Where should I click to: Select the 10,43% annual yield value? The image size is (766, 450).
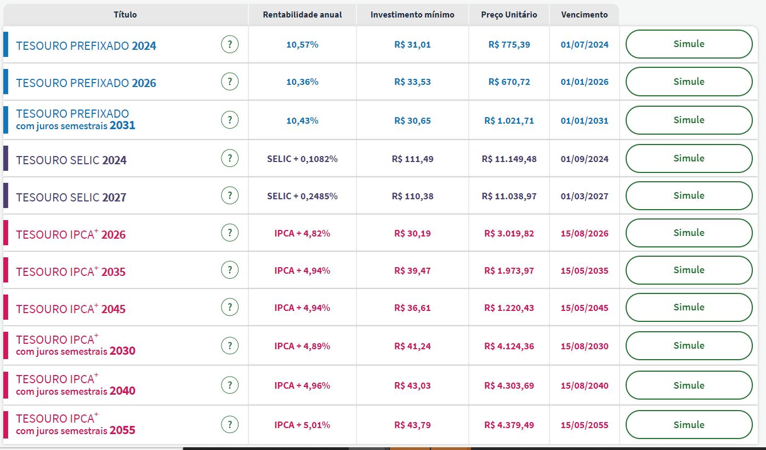click(302, 120)
